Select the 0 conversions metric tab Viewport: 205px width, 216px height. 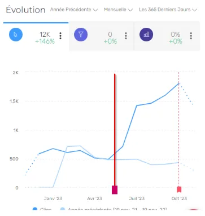101,36
